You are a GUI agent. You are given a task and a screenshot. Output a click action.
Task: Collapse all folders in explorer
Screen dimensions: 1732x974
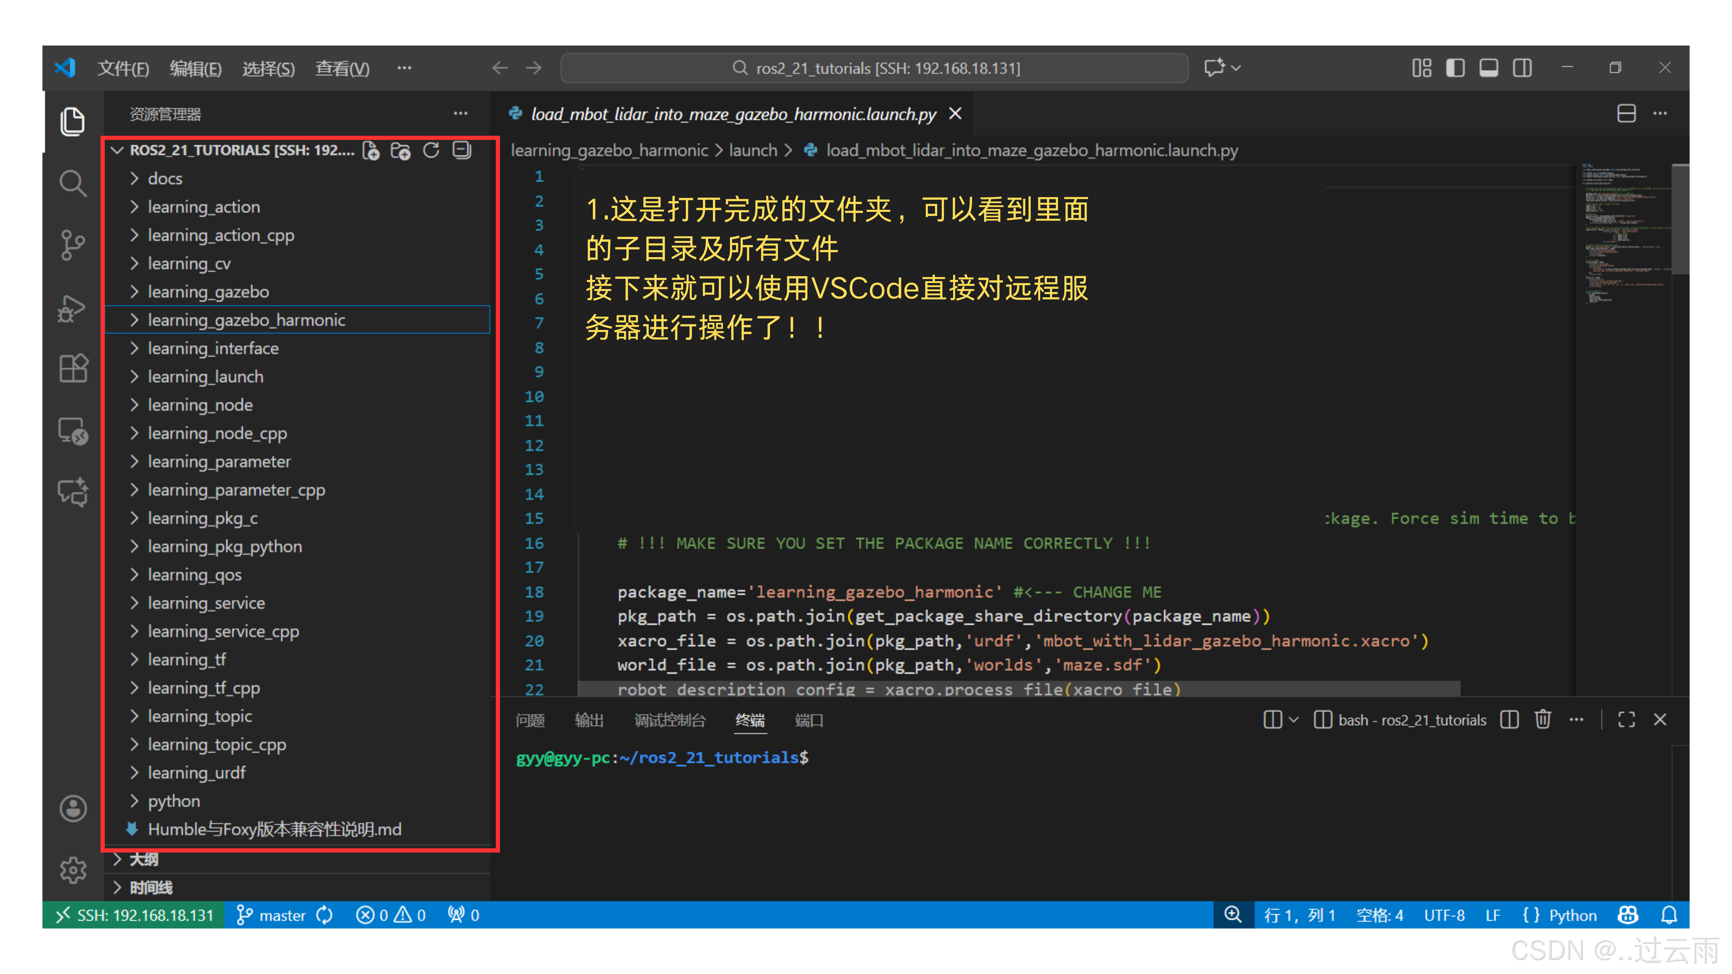pos(462,151)
